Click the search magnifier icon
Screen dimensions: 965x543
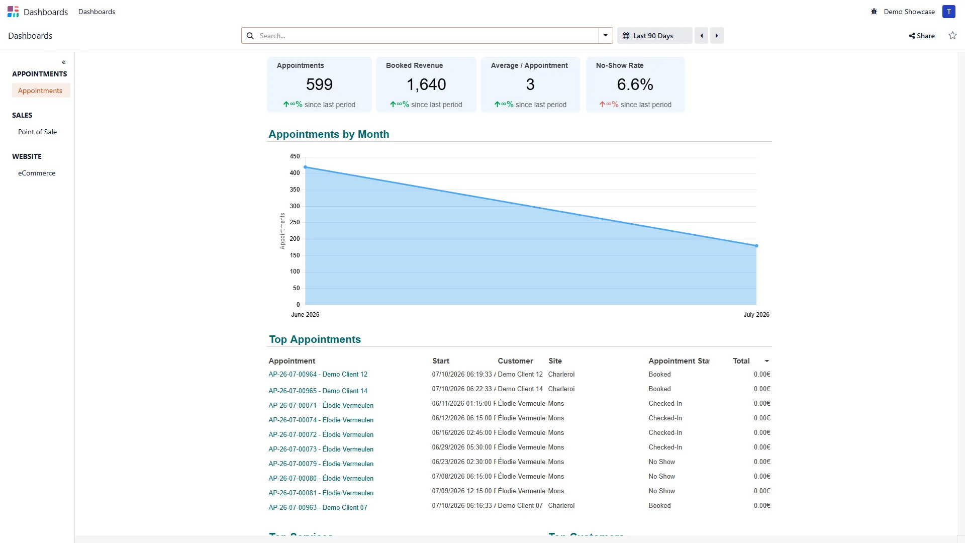pos(250,36)
